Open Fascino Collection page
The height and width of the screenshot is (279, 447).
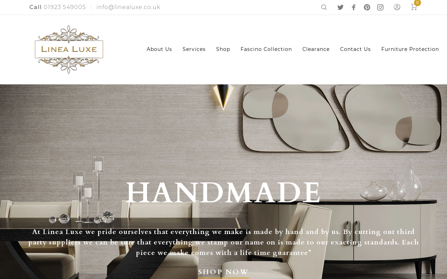click(x=266, y=49)
